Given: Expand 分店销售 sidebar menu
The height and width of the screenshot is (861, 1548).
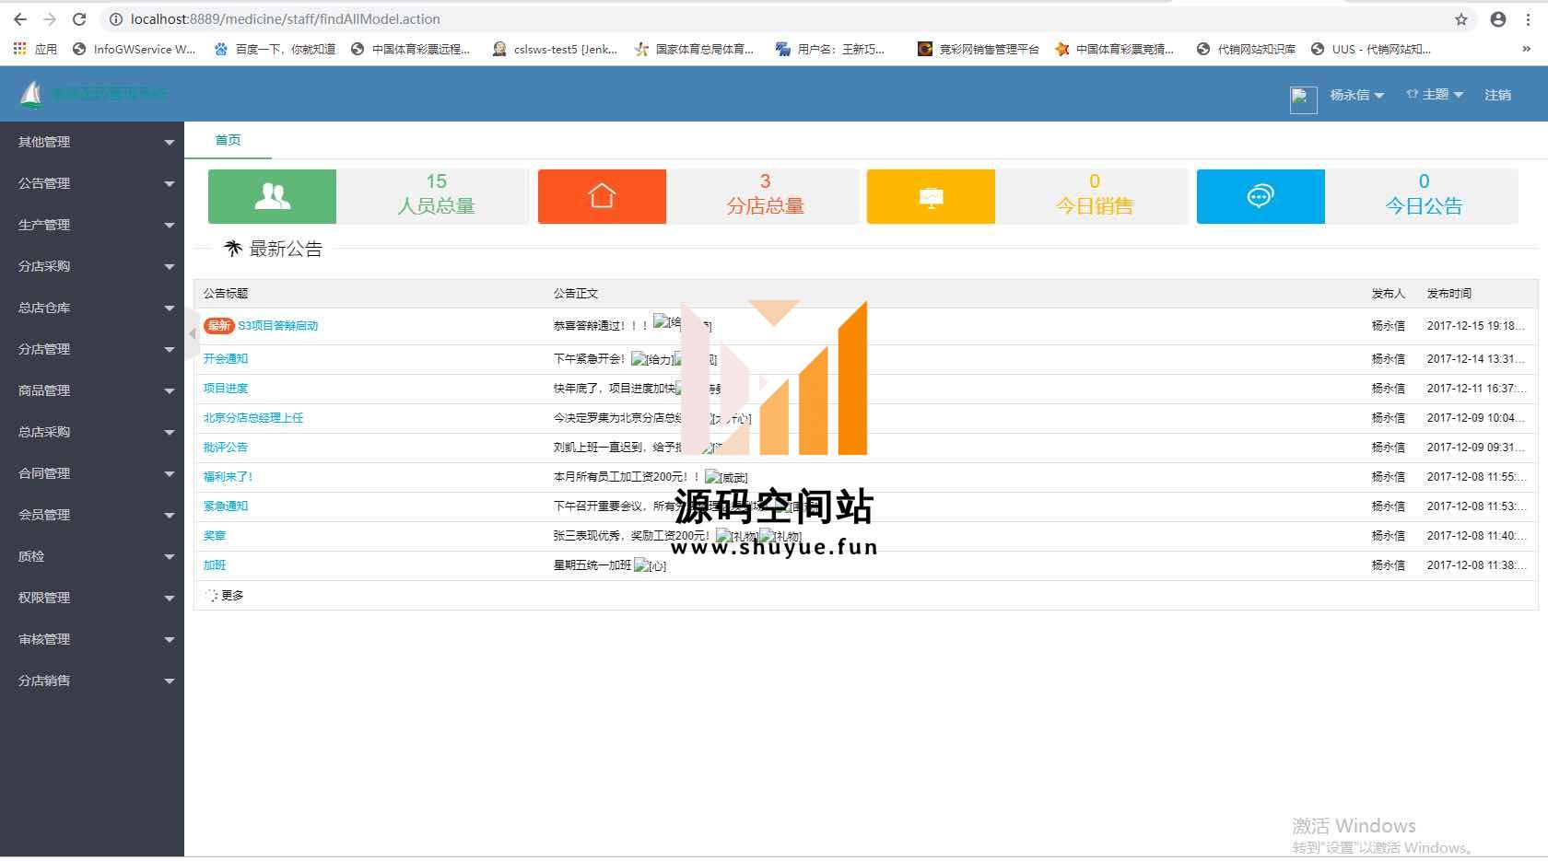Looking at the screenshot, I should click(x=92, y=681).
